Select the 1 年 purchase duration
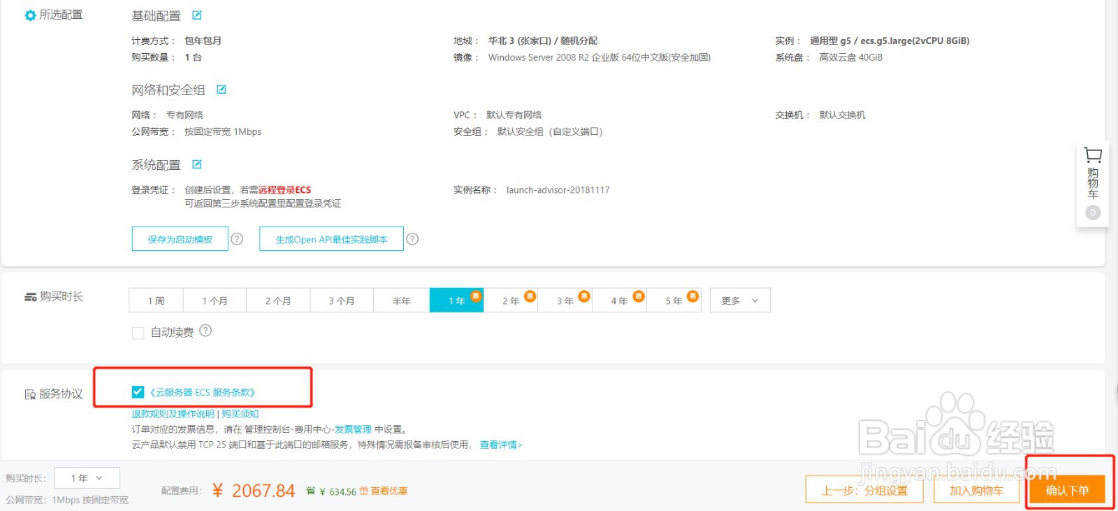The width and height of the screenshot is (1118, 511). point(456,301)
